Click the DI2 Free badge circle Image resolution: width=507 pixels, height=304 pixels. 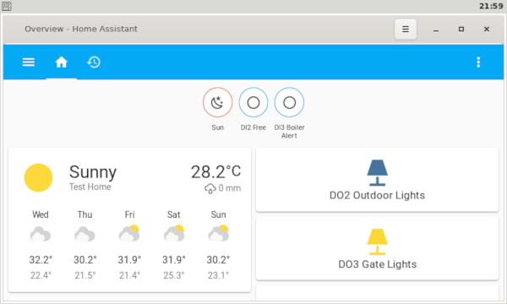point(253,102)
